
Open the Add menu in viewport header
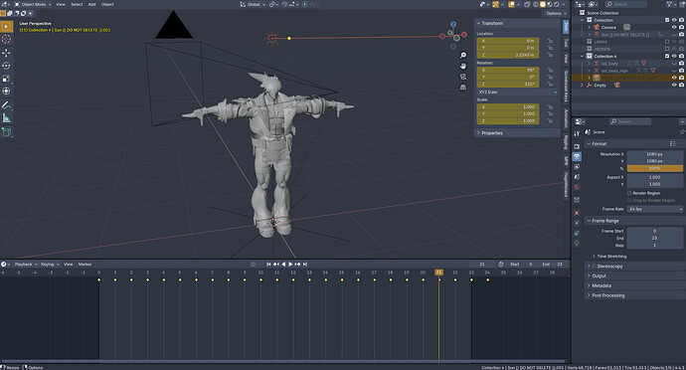91,4
